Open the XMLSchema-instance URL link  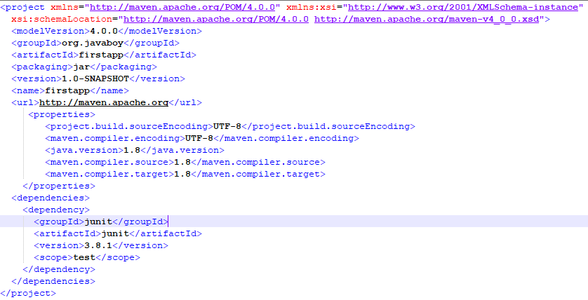462,7
